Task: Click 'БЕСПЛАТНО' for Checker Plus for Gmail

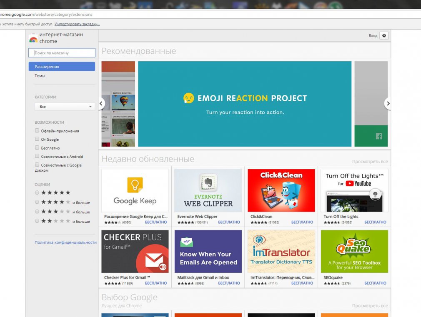Action: tap(156, 283)
